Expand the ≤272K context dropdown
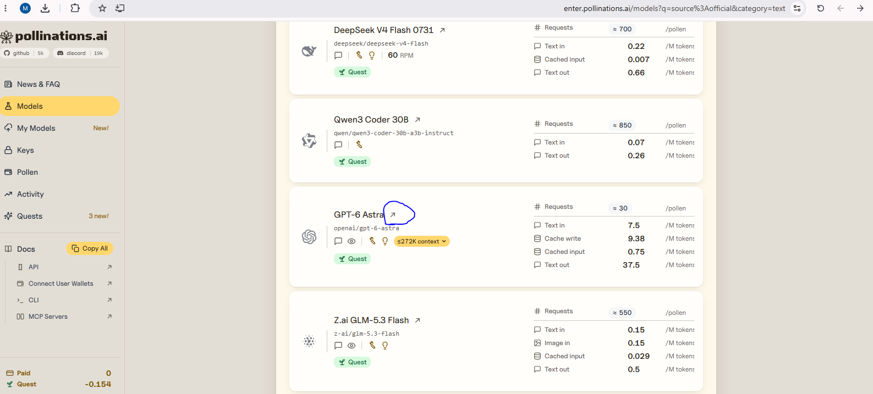The image size is (873, 394). [x=422, y=241]
